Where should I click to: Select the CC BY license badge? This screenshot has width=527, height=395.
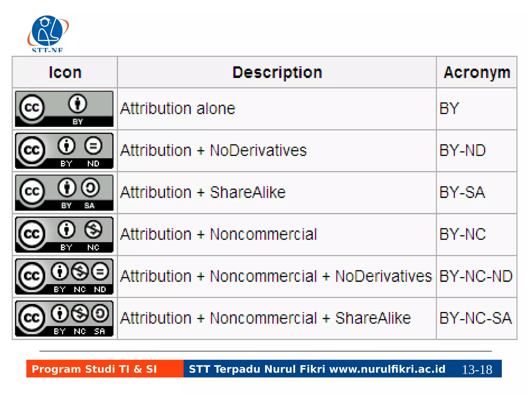pos(64,109)
